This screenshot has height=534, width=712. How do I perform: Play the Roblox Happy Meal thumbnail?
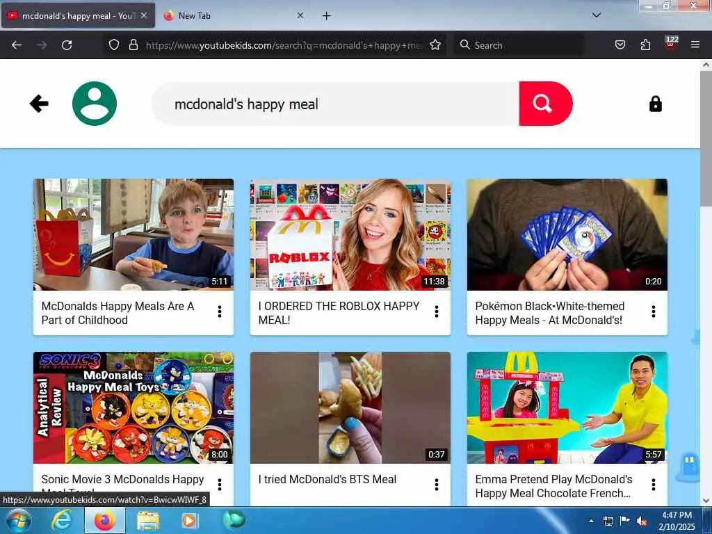point(350,235)
